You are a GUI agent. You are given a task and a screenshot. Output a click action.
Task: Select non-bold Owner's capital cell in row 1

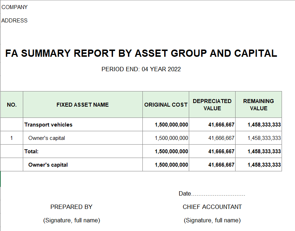[46, 138]
